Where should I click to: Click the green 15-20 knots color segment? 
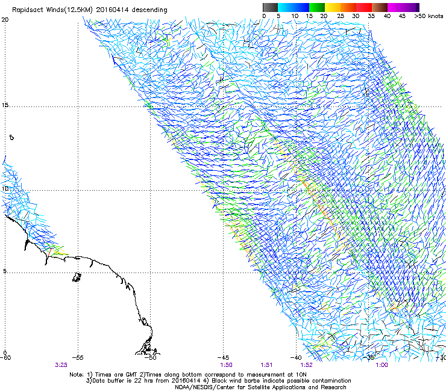[317, 7]
